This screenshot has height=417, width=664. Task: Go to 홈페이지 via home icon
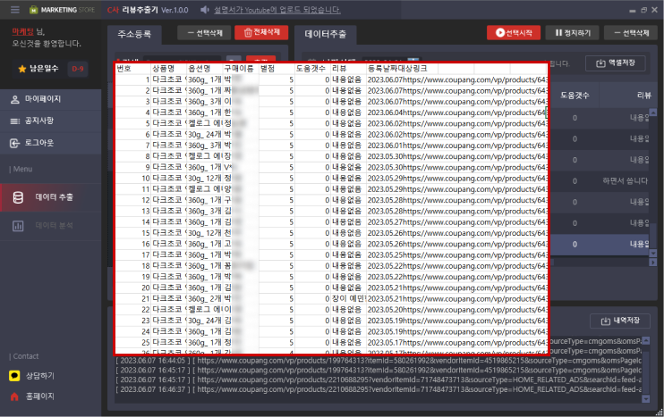click(x=15, y=396)
